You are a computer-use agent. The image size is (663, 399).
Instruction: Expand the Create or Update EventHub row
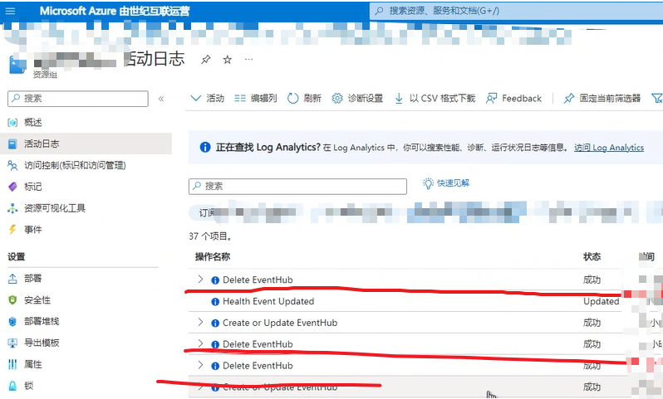(200, 323)
